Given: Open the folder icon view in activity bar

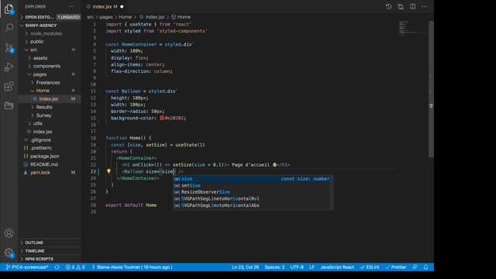Looking at the screenshot, I should [x=9, y=105].
